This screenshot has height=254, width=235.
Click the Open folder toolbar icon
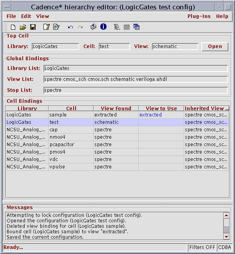point(23,27)
